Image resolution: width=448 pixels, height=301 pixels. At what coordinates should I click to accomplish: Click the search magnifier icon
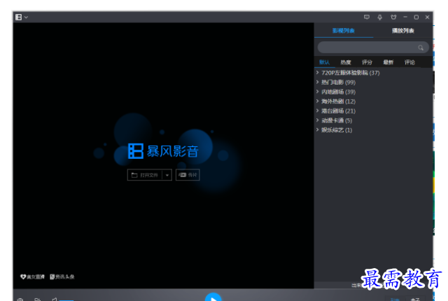[421, 48]
